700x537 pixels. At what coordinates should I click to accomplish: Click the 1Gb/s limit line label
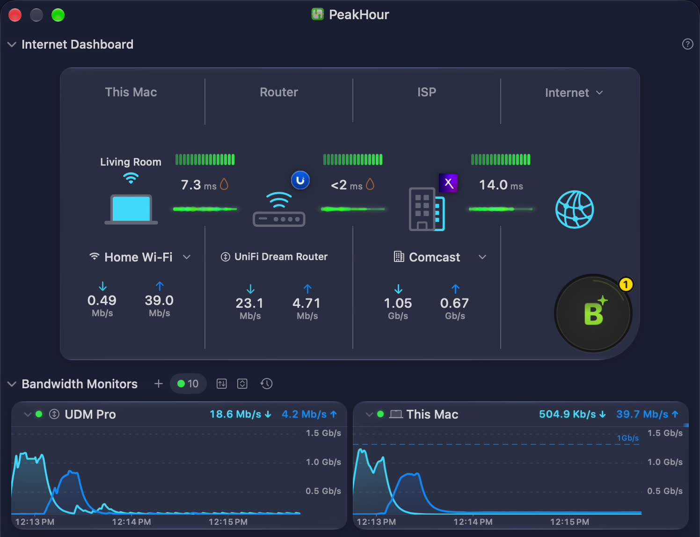pos(628,438)
